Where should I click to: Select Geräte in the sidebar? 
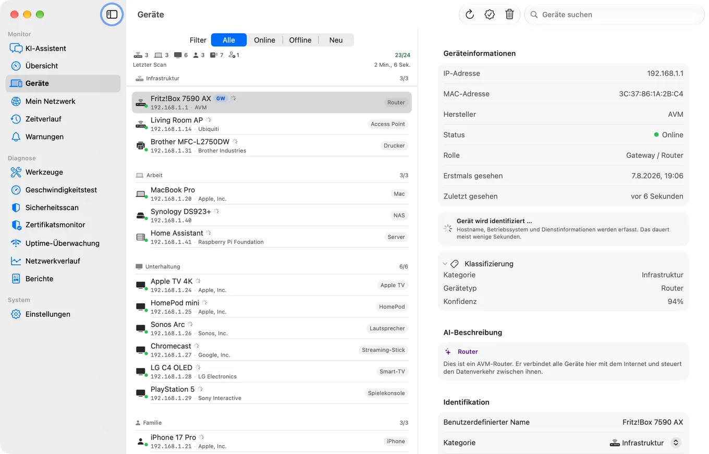tap(63, 83)
